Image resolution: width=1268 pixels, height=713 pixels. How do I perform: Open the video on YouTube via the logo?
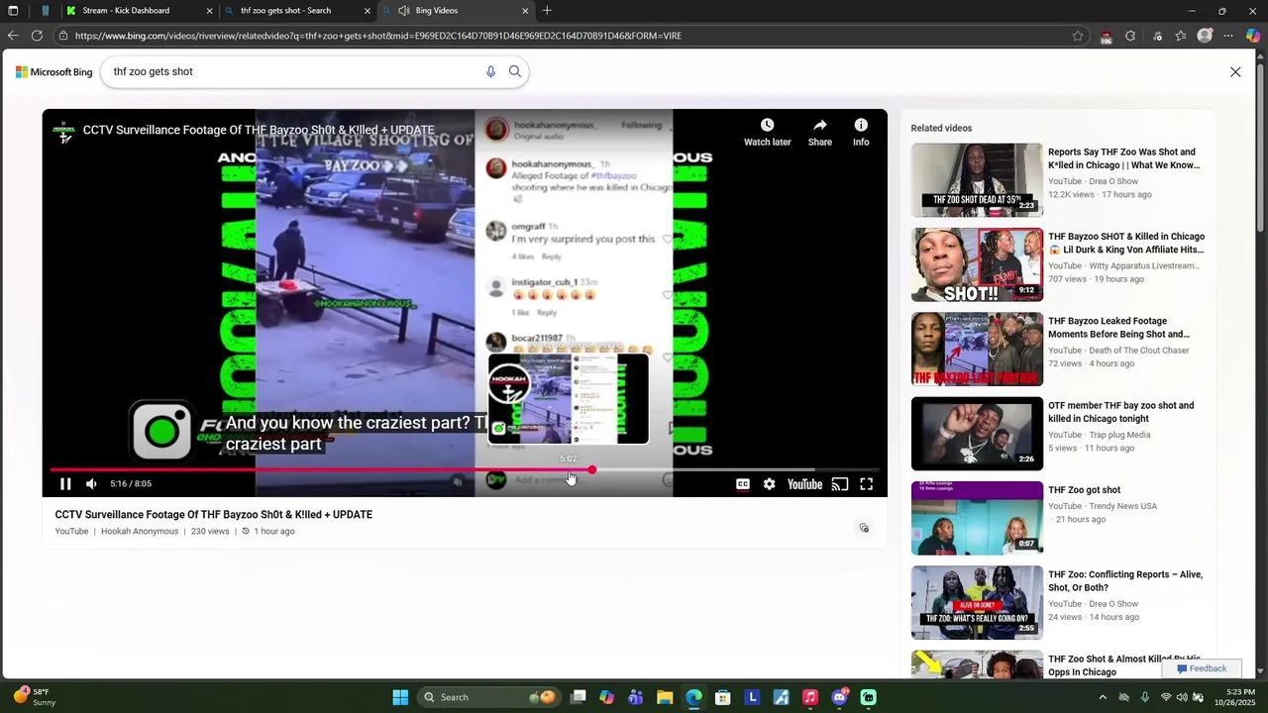[804, 484]
